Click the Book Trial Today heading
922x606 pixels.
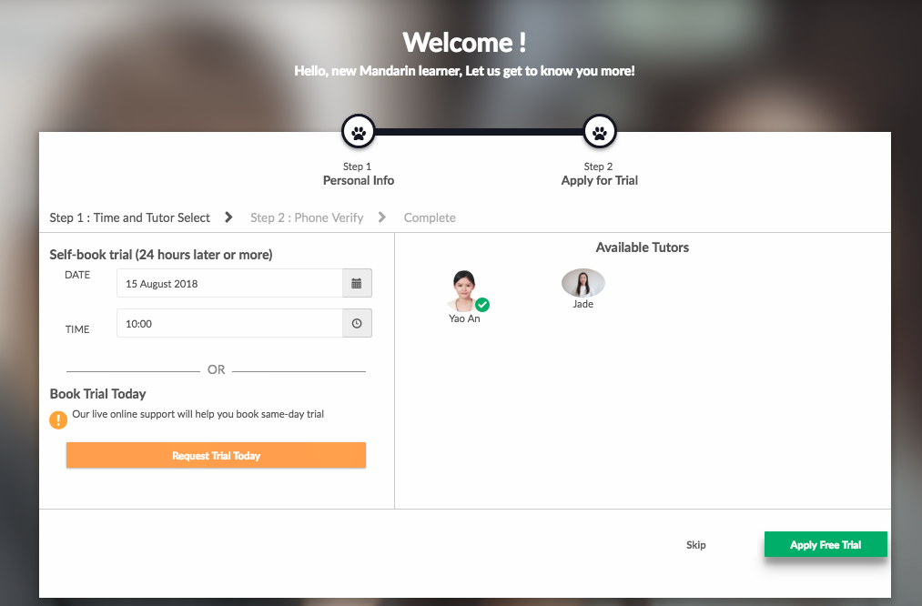[x=97, y=394]
